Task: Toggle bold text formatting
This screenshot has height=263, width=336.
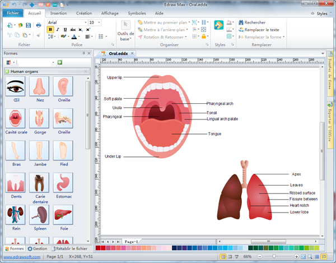Action: (51, 30)
